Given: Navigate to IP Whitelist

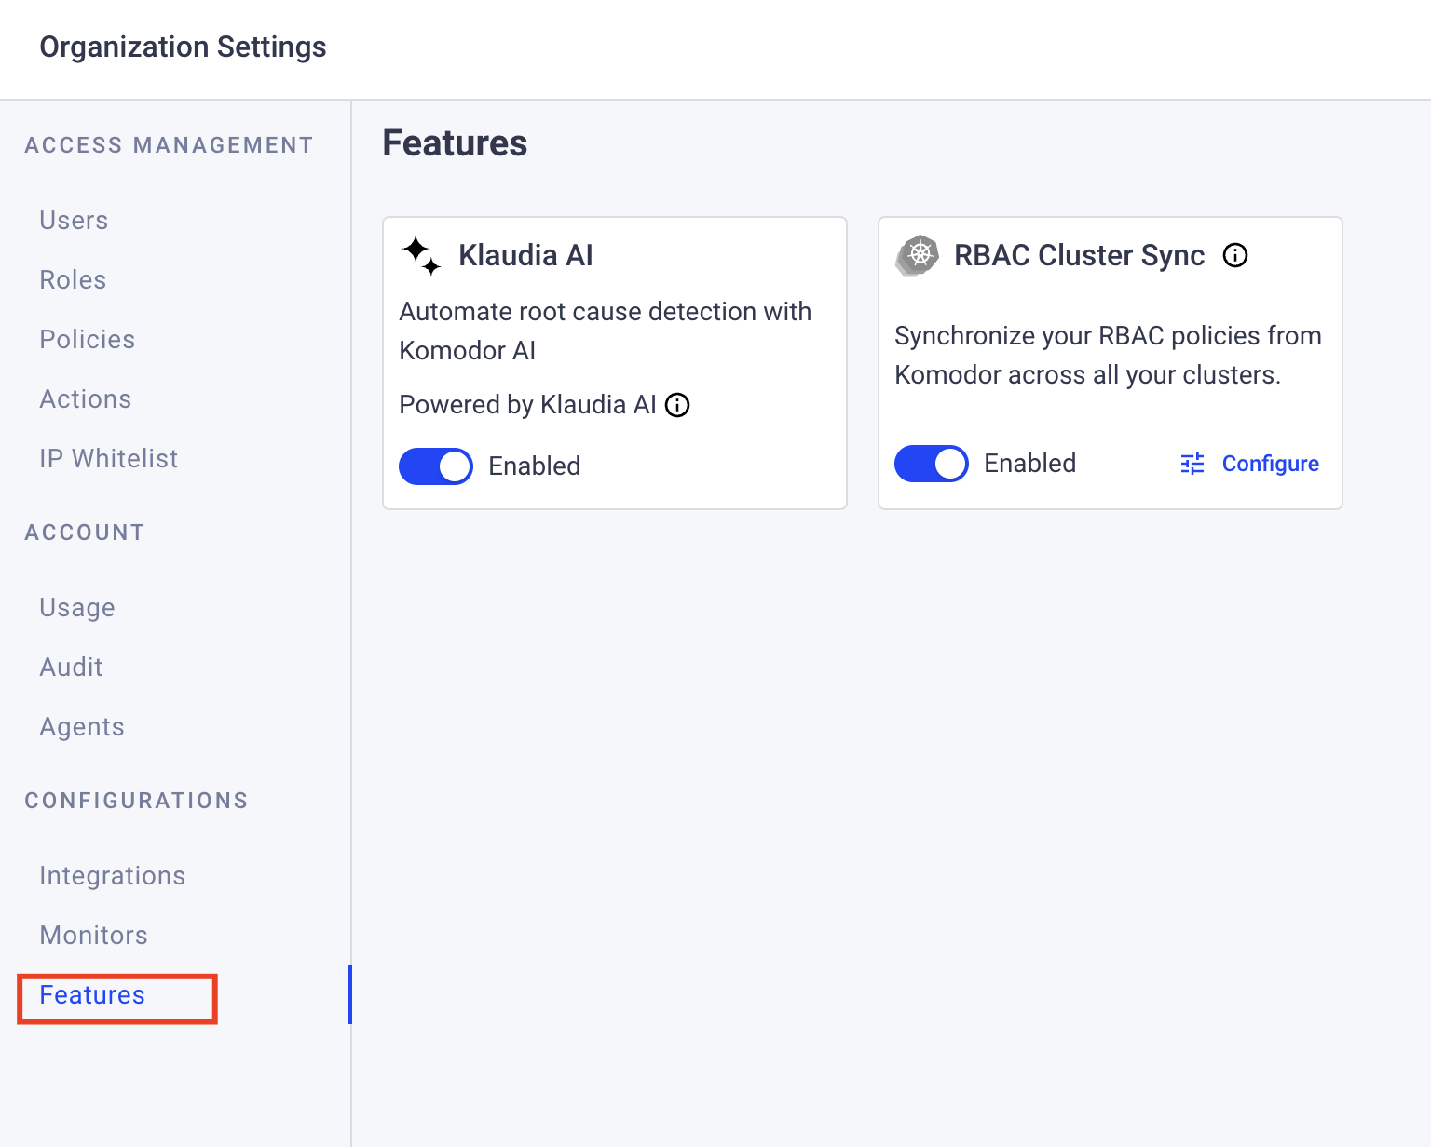Looking at the screenshot, I should click(x=109, y=459).
